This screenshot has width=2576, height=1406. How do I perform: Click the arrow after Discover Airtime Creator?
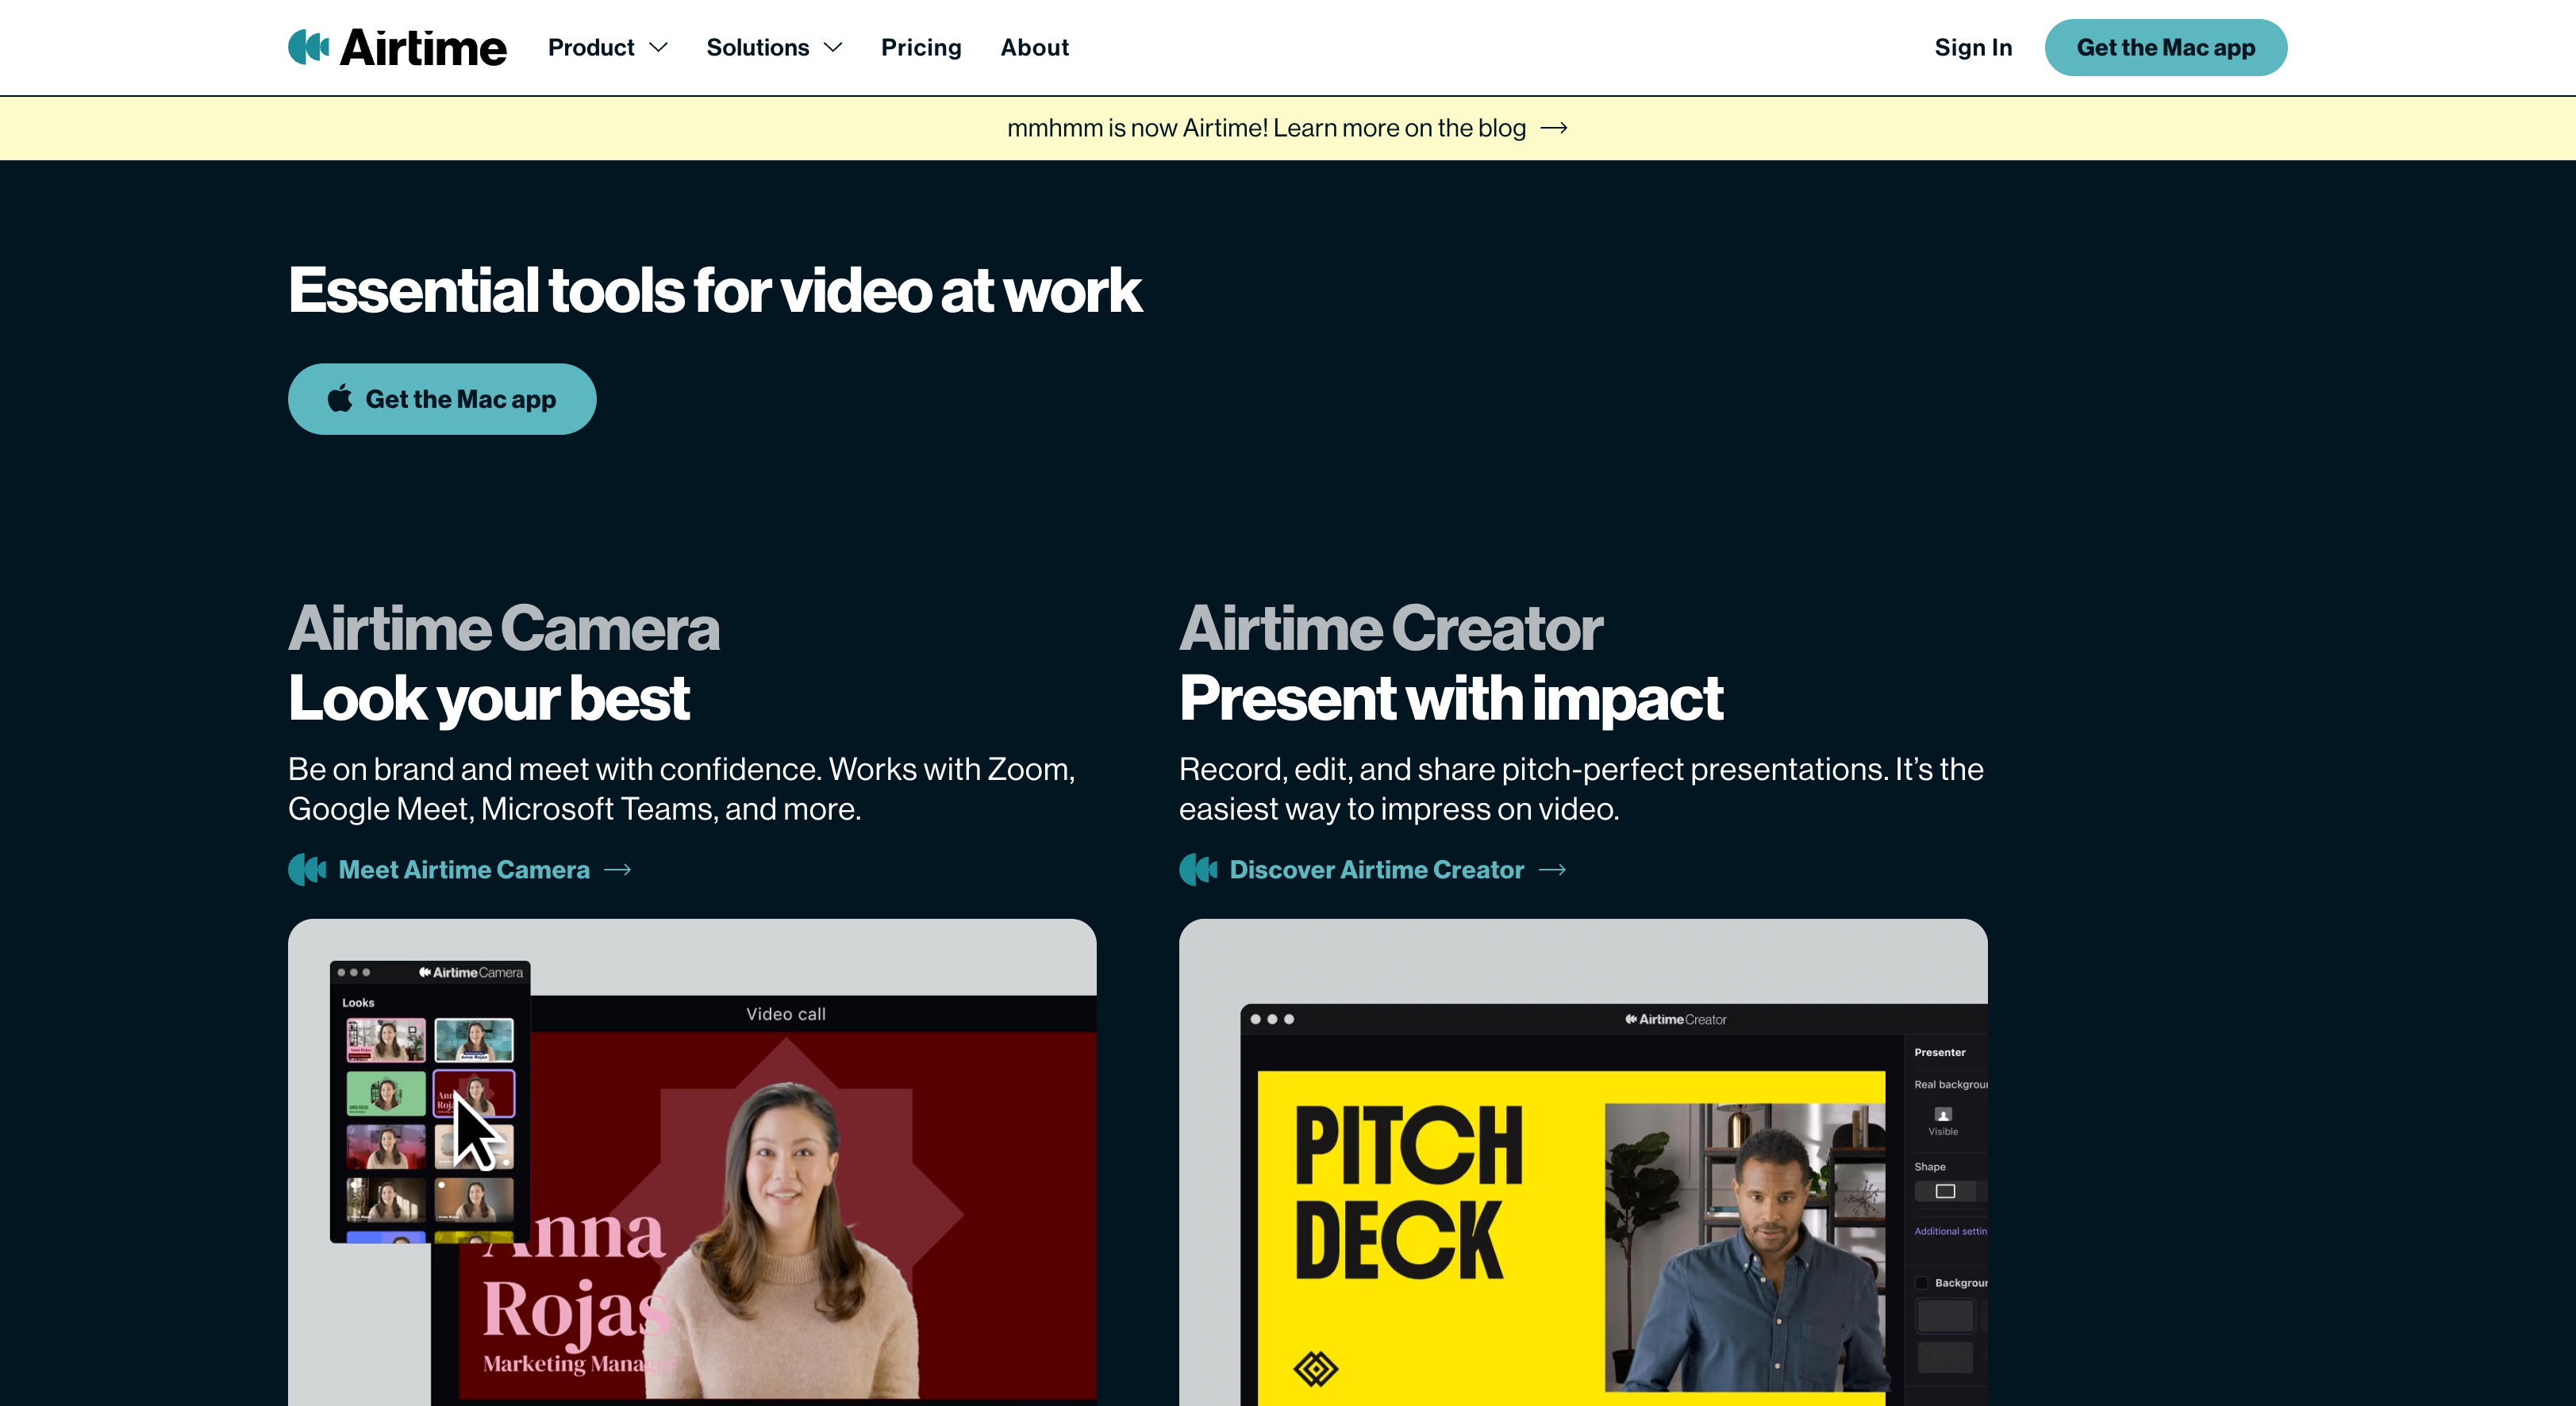tap(1552, 870)
